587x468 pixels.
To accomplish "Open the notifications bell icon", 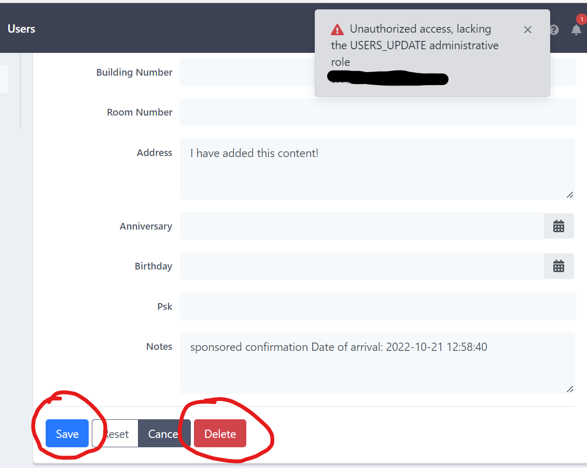I will click(x=576, y=30).
